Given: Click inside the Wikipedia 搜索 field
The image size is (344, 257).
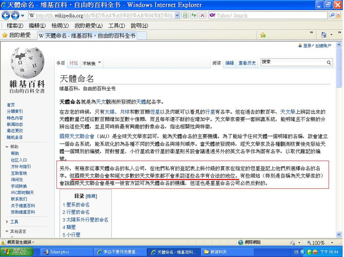Looking at the screenshot, I should (293, 62).
